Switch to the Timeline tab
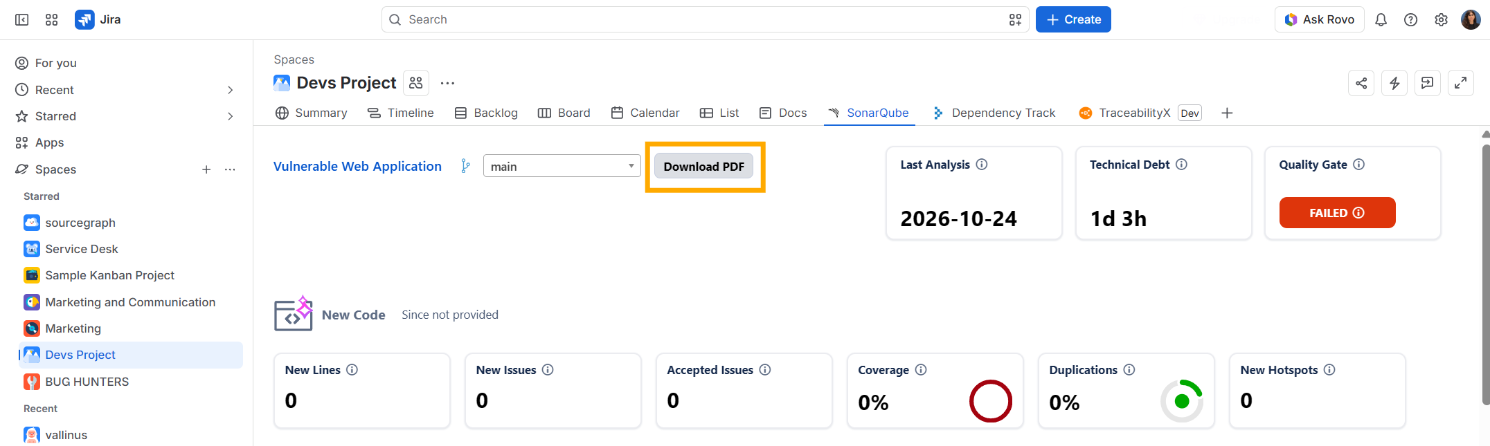 (x=400, y=113)
